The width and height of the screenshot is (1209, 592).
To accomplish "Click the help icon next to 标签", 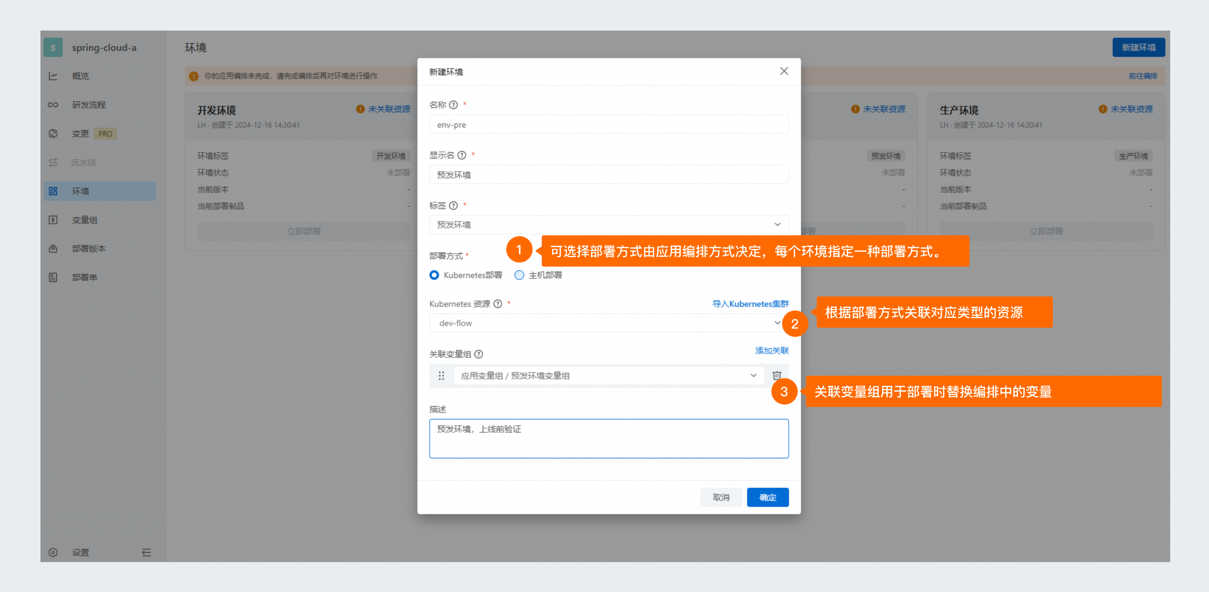I will click(453, 205).
